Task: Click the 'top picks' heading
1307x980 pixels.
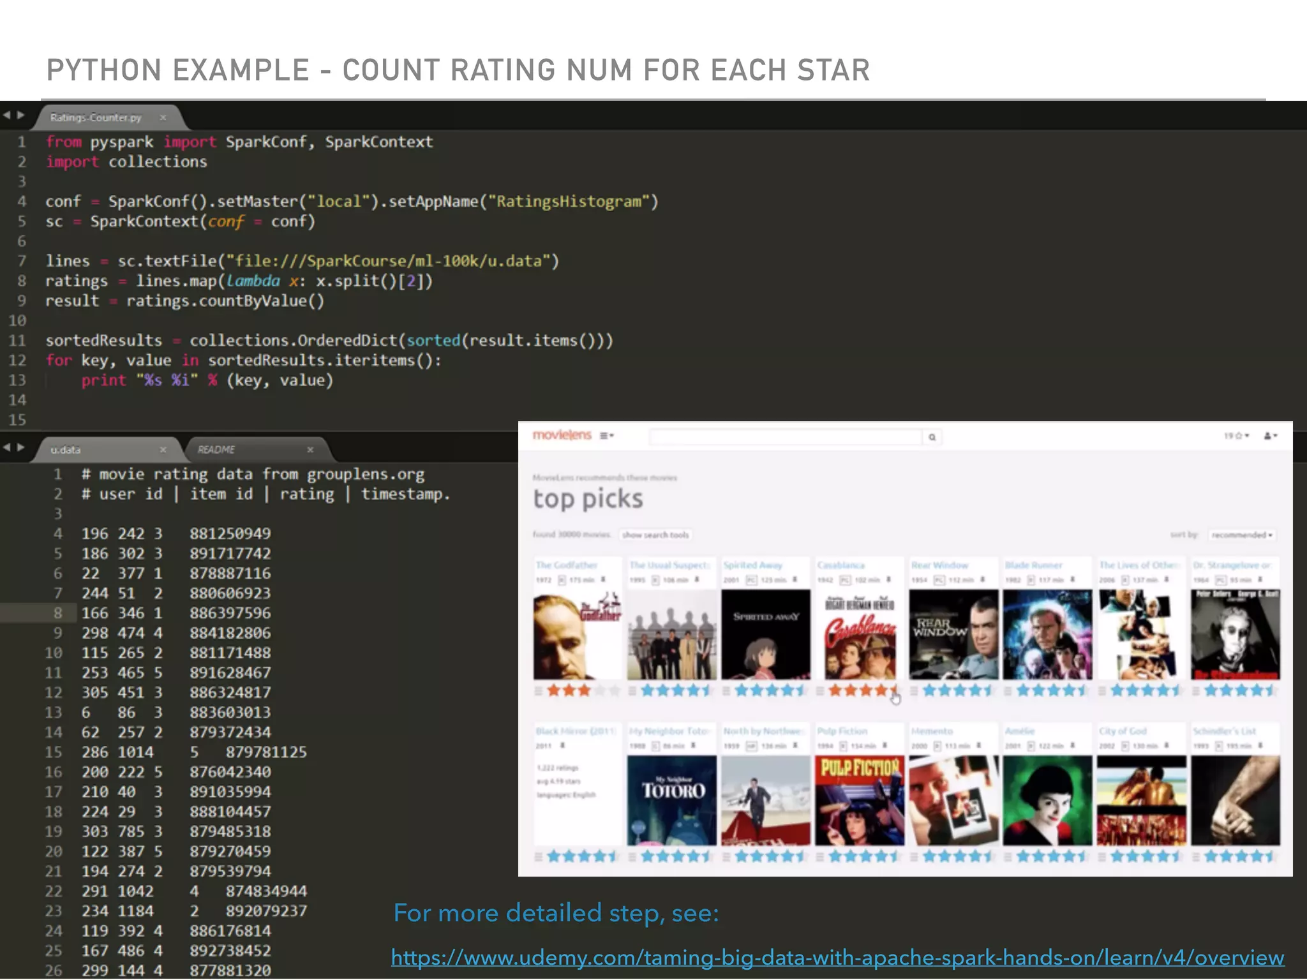Action: [588, 499]
